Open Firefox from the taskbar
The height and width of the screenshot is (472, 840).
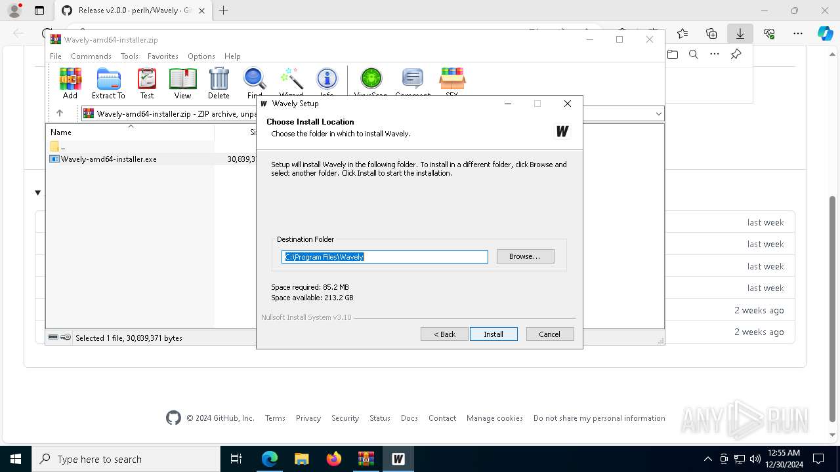[334, 459]
